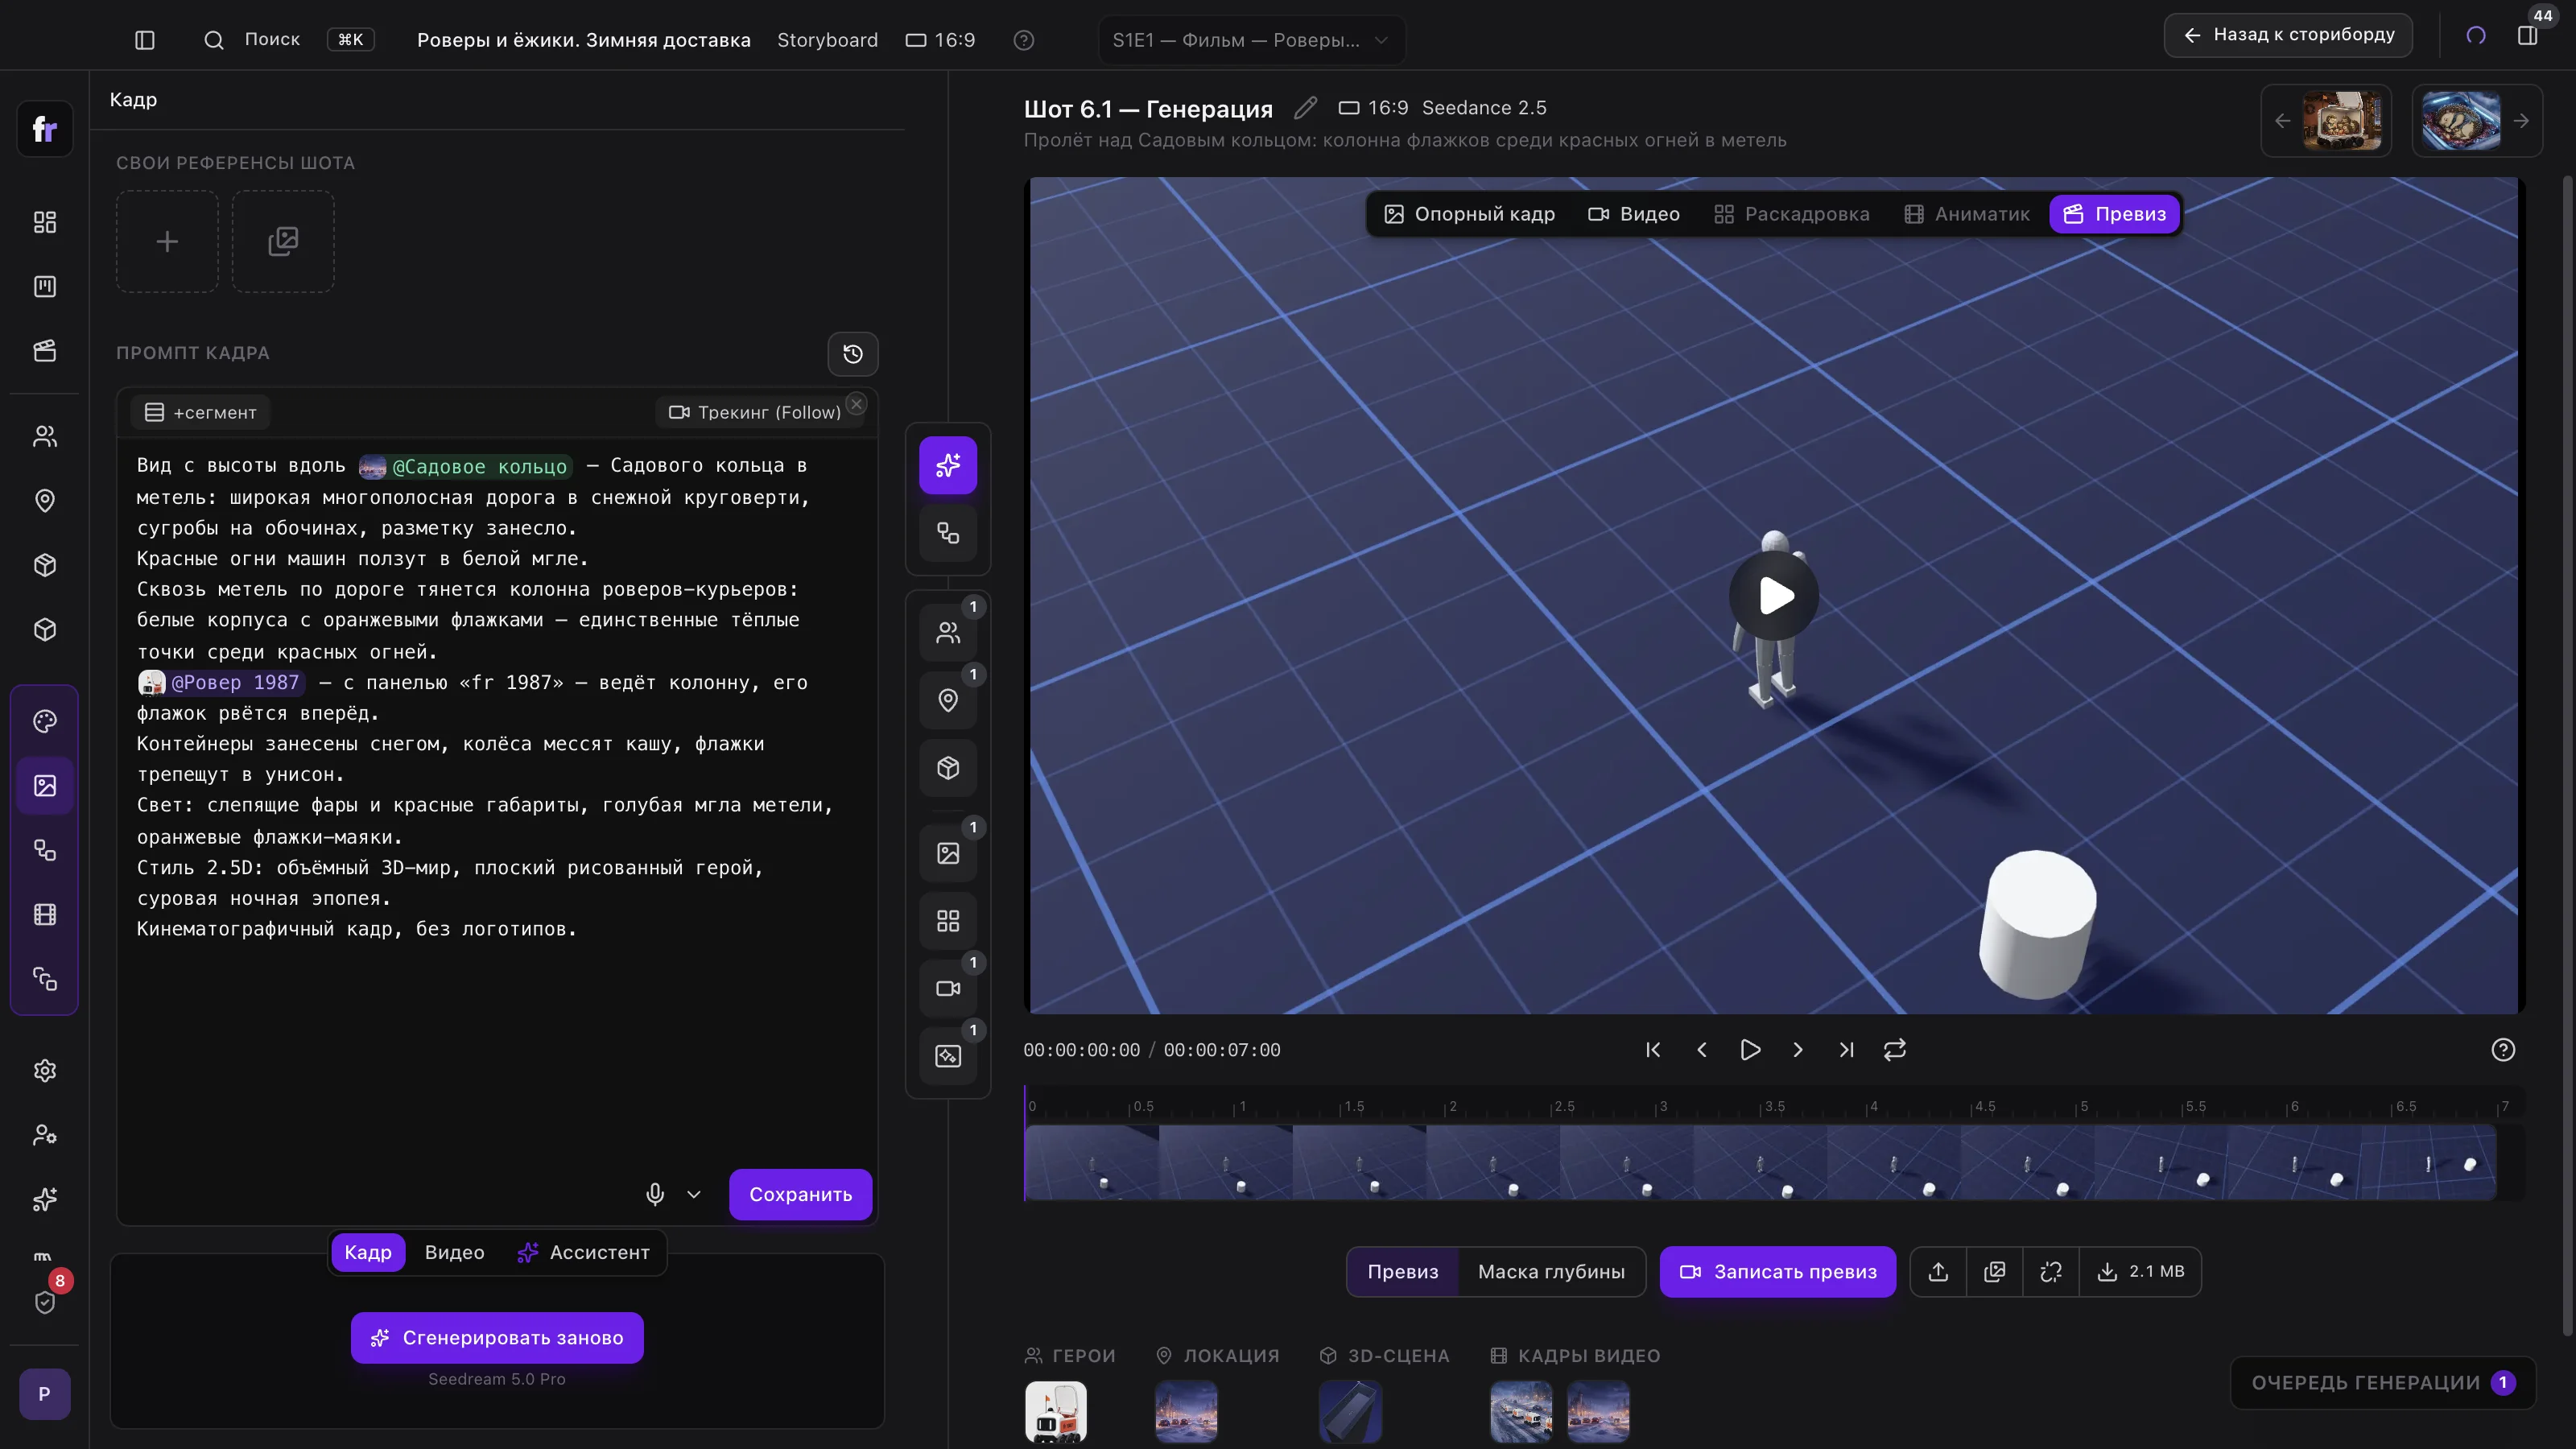The width and height of the screenshot is (2576, 1449).
Task: Click the sidebar collapse icon in top bar
Action: (x=145, y=40)
